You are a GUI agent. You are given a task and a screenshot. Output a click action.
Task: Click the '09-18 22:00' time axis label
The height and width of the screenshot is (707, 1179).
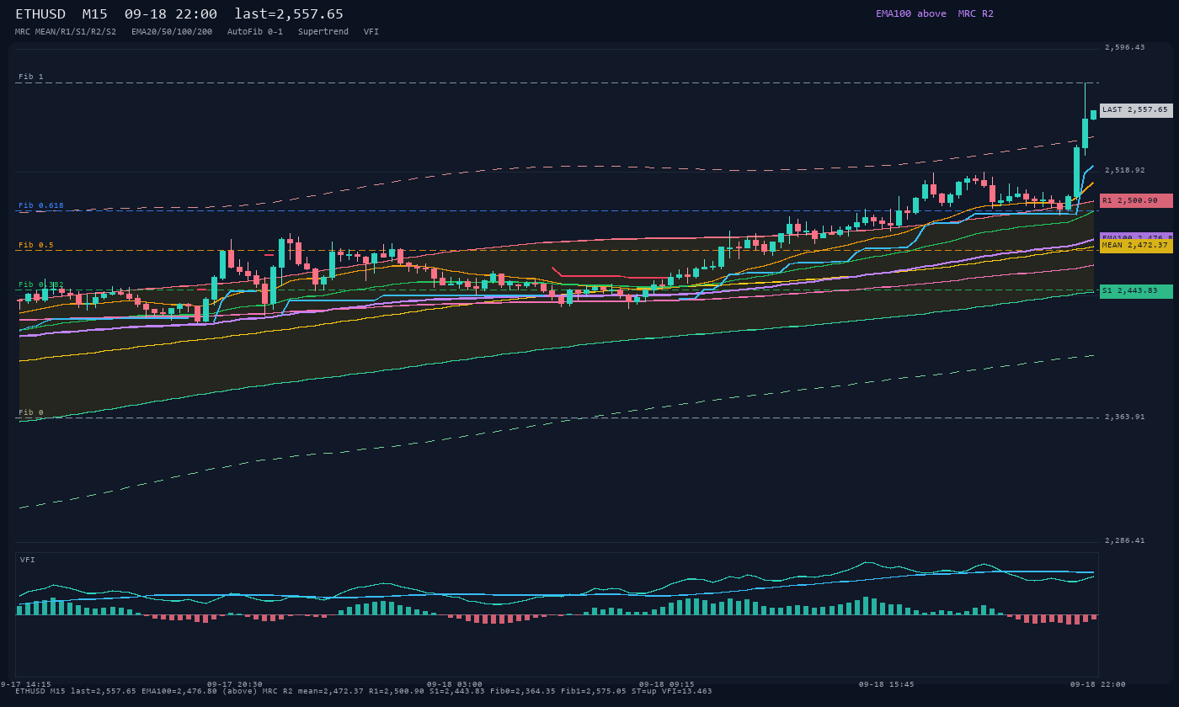click(x=1098, y=684)
